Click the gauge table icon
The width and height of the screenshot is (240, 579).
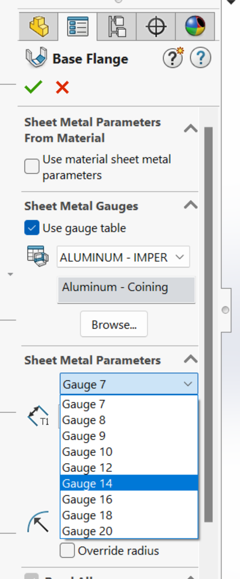pyautogui.click(x=38, y=256)
